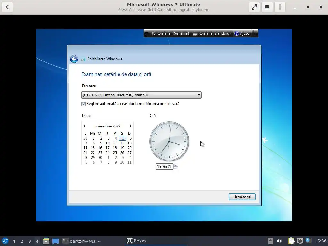Click the Boxes back chevron in header
This screenshot has height=246, width=328.
click(x=7, y=7)
